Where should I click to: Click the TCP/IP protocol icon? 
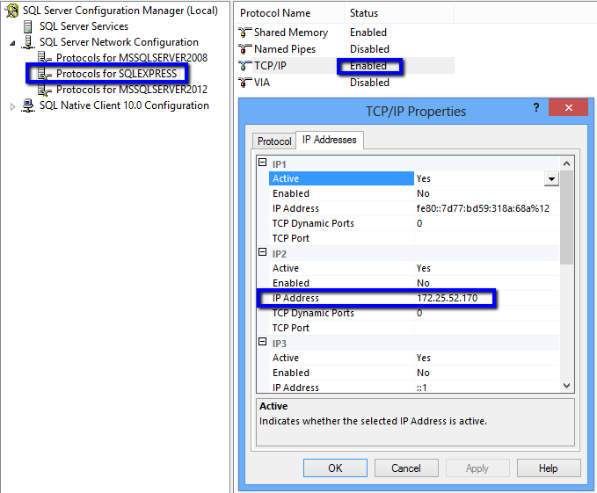244,66
